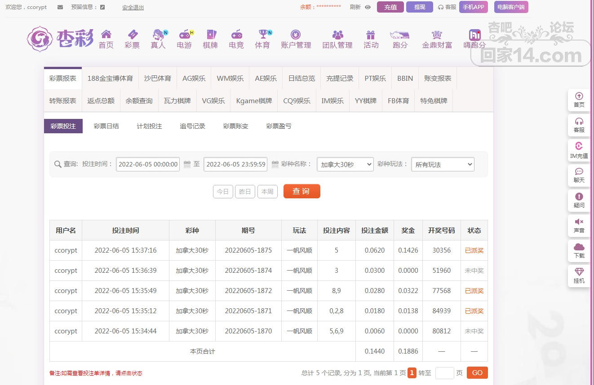
Task: Expand the 彩种名称 dropdown showing 加拿大30秒
Action: tap(345, 165)
